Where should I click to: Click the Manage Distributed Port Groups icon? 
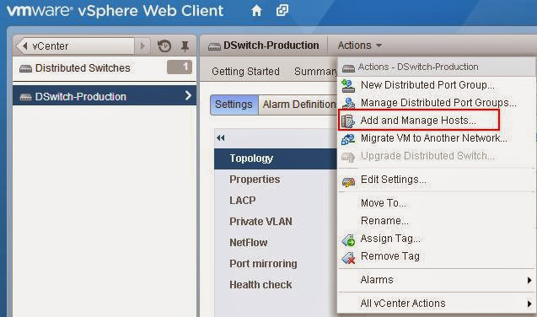click(x=348, y=103)
